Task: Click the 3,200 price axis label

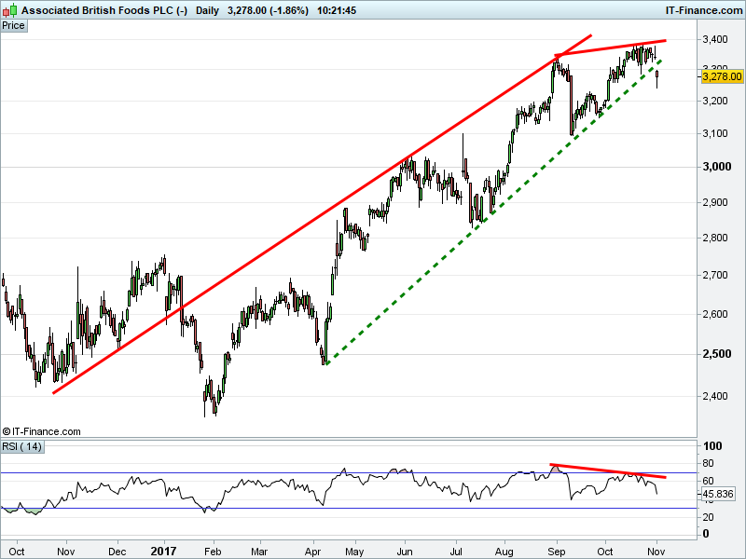Action: [x=715, y=101]
